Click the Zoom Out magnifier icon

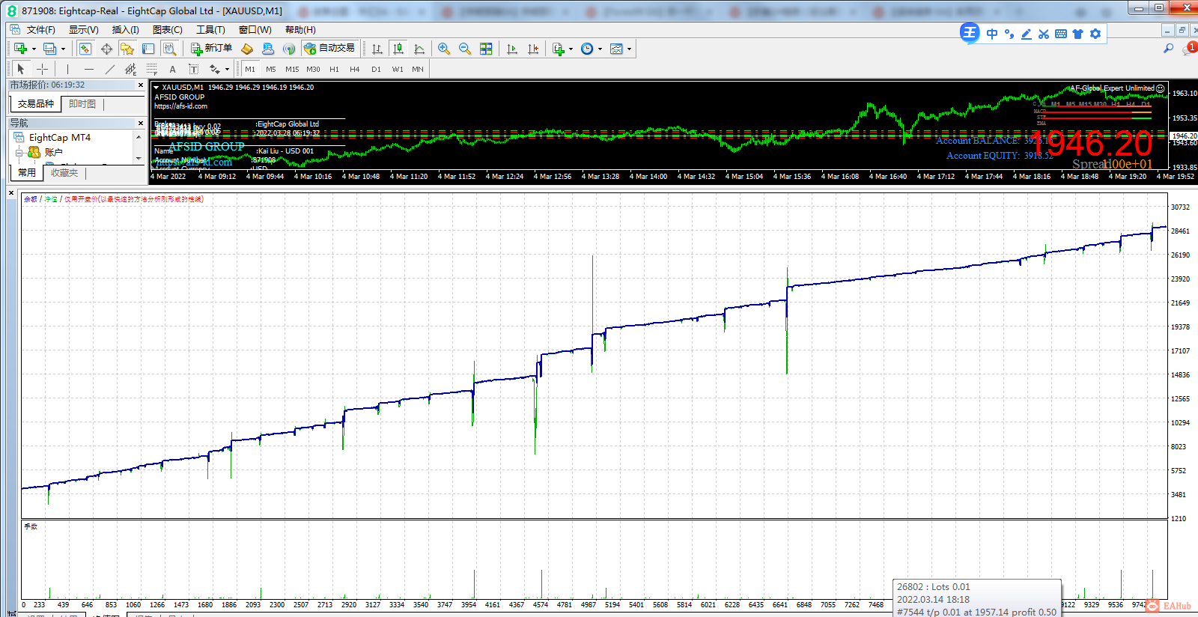pyautogui.click(x=465, y=49)
